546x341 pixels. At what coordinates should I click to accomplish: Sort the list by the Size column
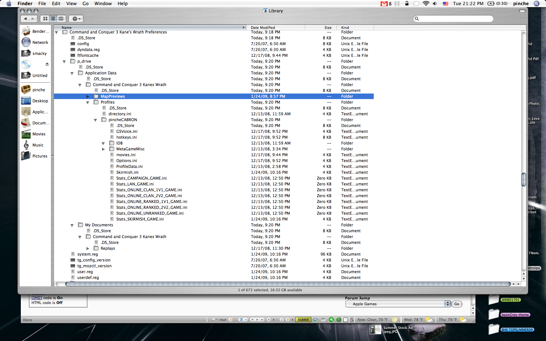tap(321, 28)
